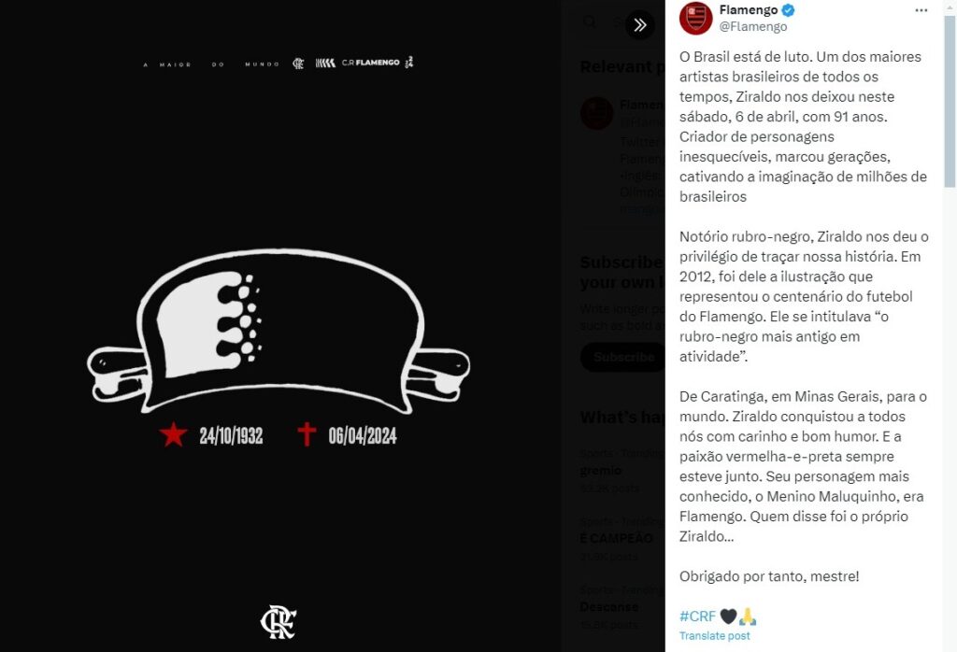957x652 pixels.
Task: Click Translate post link
Action: point(715,635)
